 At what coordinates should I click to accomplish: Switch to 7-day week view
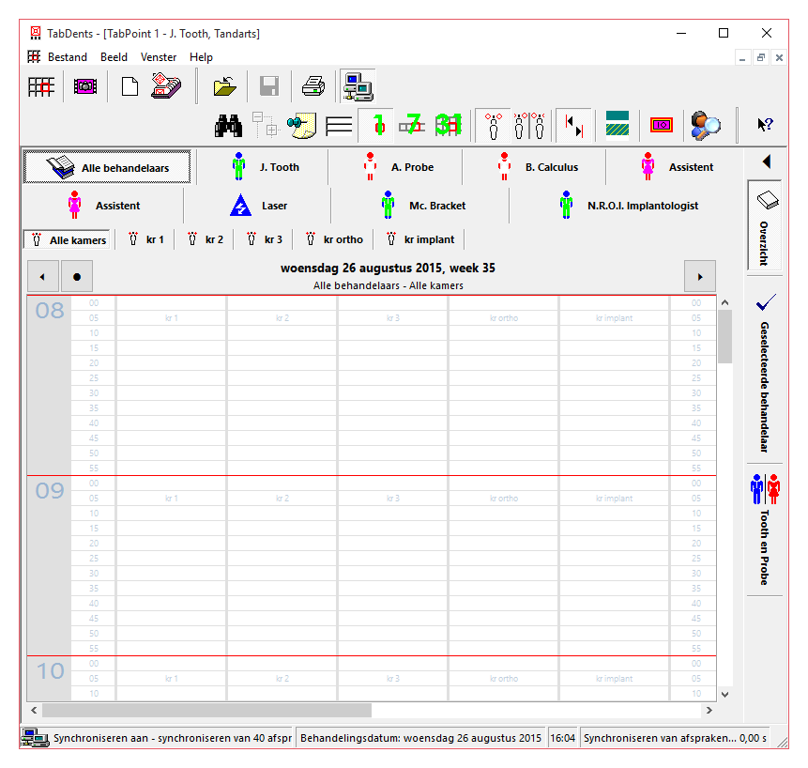tap(412, 125)
